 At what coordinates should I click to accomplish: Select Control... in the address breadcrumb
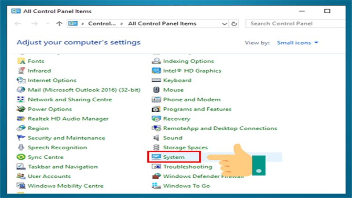[x=102, y=24]
